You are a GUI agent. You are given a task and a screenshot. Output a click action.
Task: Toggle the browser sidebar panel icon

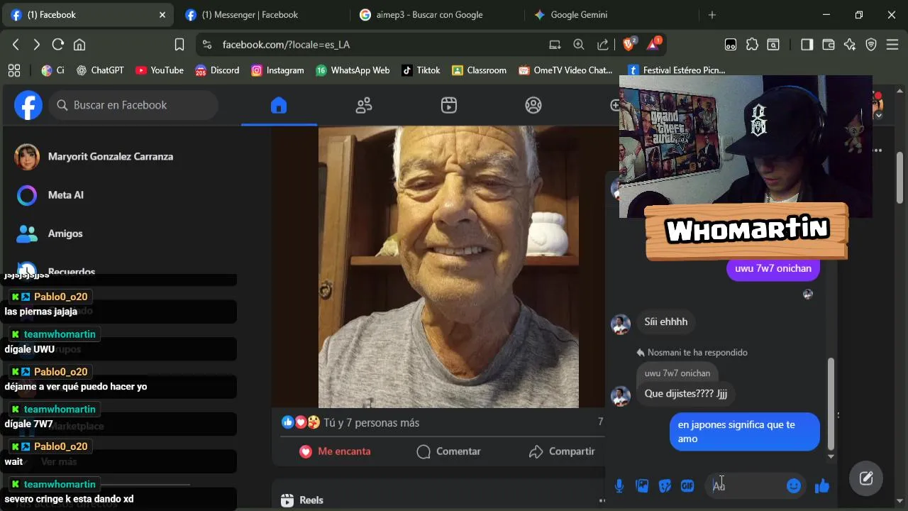807,45
